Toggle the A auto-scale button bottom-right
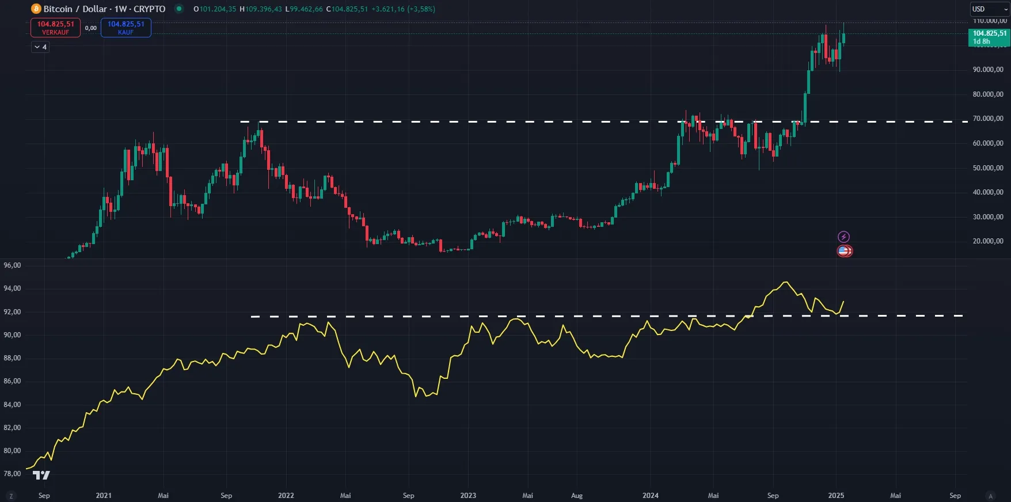Screen dimensions: 1011x502 (990, 496)
